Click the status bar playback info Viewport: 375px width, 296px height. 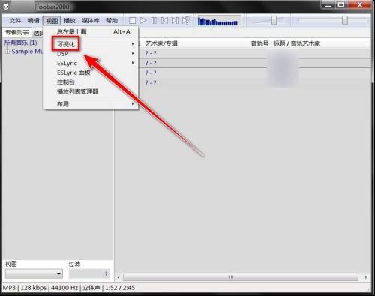(x=69, y=288)
